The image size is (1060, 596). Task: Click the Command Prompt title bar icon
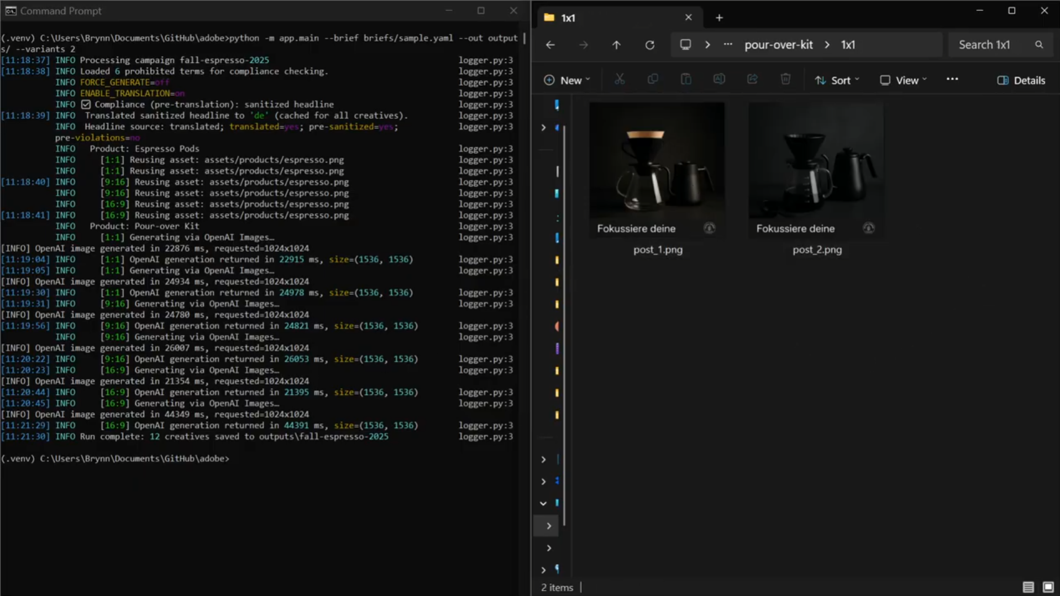tap(11, 11)
